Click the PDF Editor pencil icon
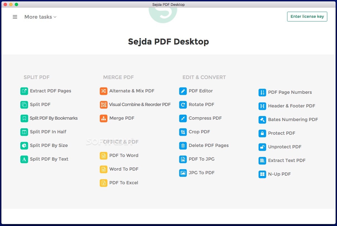Image resolution: width=337 pixels, height=226 pixels. (x=183, y=91)
